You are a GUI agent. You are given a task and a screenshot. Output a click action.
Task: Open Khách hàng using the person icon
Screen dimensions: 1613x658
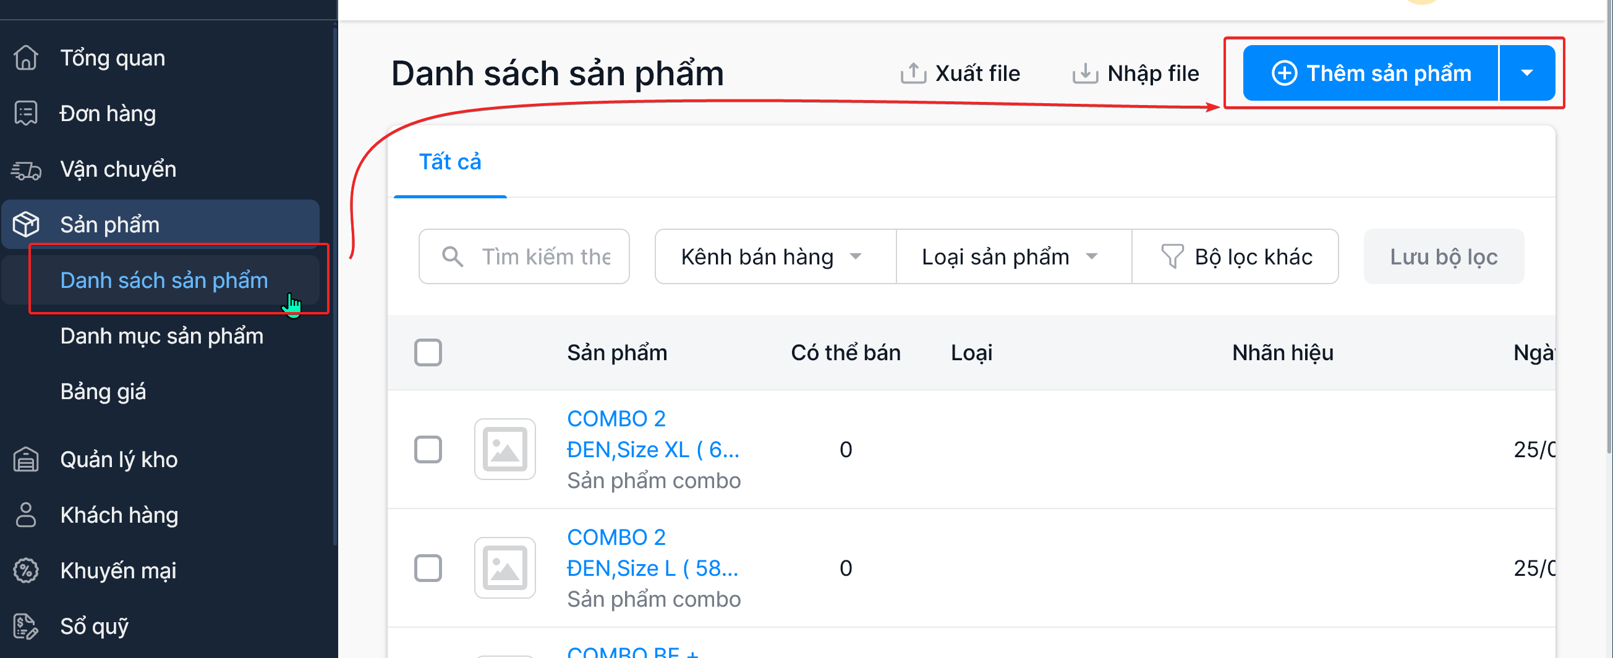26,515
